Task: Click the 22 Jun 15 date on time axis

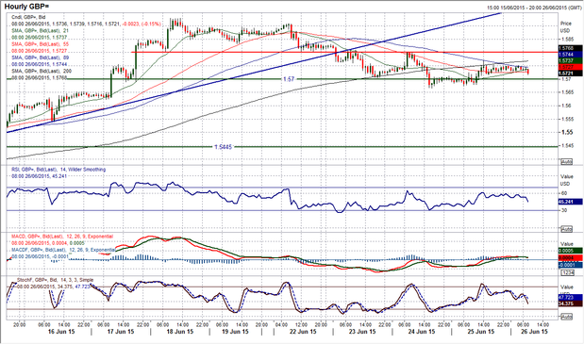Action: 303,332
